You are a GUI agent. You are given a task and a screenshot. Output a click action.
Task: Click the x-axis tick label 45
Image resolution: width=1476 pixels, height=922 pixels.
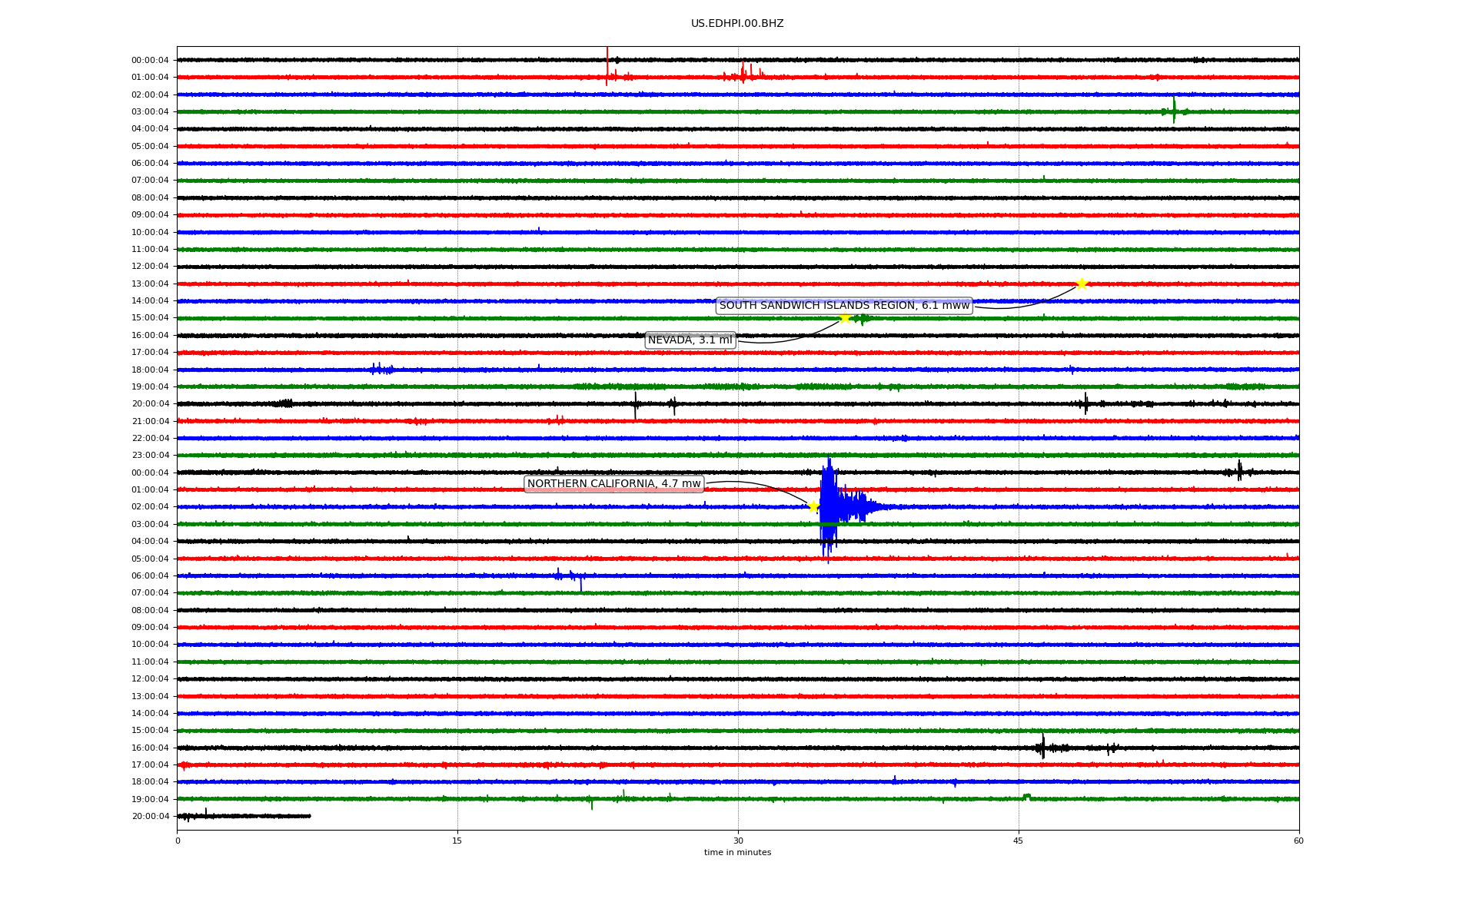click(1019, 841)
